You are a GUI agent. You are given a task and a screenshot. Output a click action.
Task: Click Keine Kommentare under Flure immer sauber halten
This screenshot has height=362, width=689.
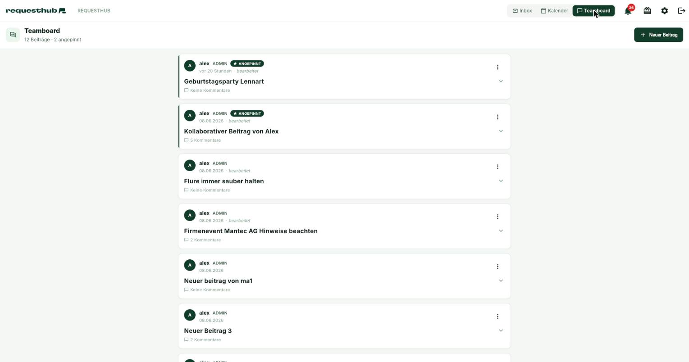tap(207, 190)
